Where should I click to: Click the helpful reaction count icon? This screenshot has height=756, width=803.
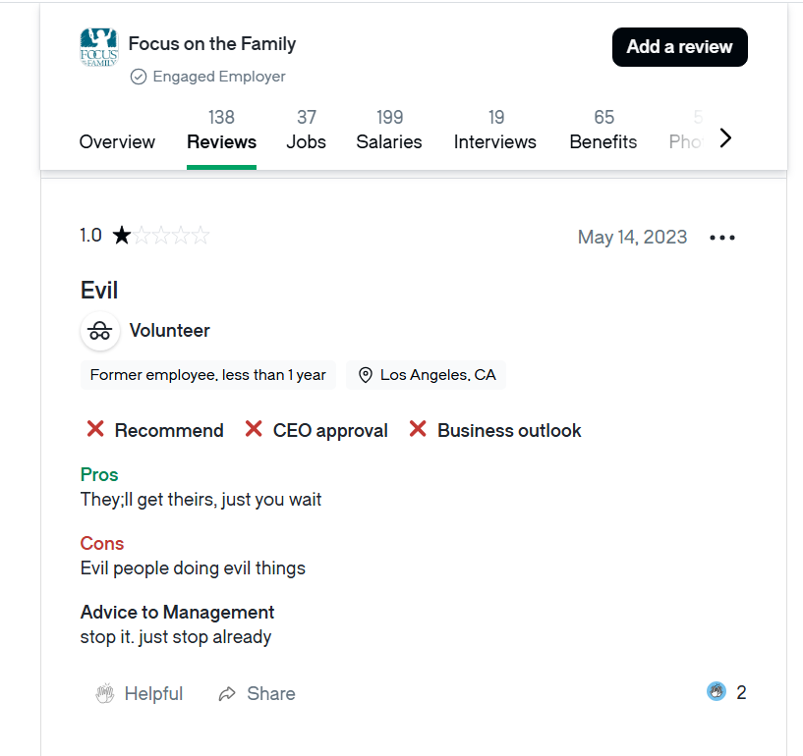(717, 692)
